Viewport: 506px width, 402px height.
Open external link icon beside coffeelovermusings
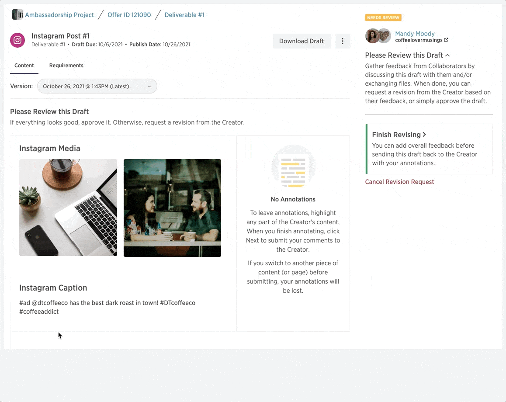coord(446,40)
